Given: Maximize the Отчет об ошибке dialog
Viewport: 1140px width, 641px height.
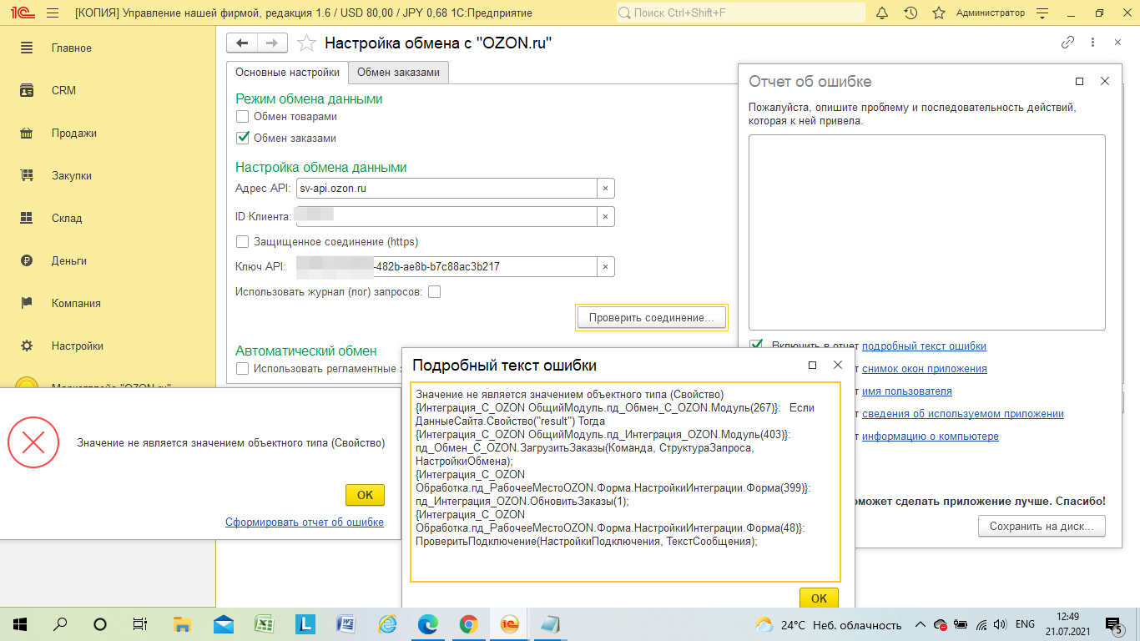Looking at the screenshot, I should pyautogui.click(x=1079, y=82).
